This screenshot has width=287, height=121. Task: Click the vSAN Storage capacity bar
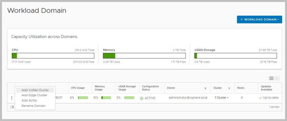[x=235, y=56]
